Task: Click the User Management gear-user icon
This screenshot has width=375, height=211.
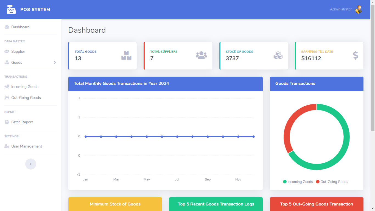Action: 7,146
